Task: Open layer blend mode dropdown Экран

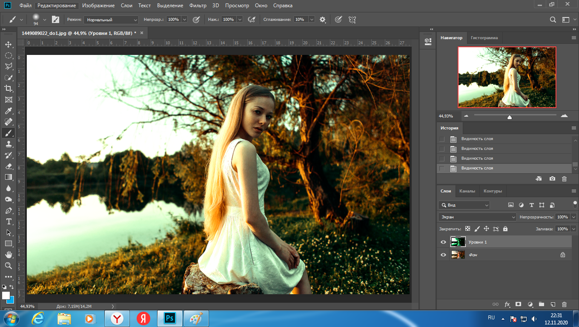Action: [477, 217]
